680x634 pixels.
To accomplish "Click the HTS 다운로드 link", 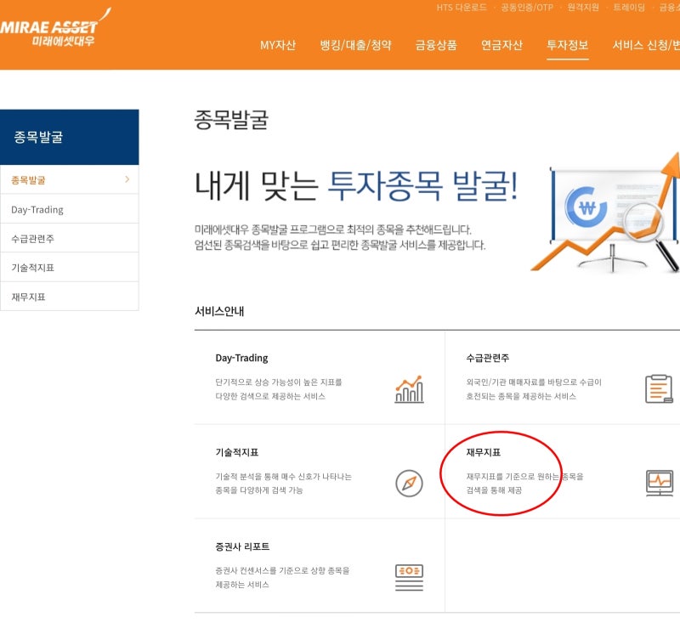I will click(x=462, y=8).
